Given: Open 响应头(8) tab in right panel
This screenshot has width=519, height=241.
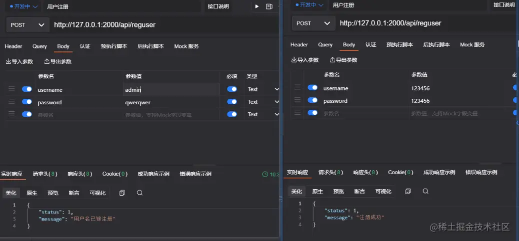Looking at the screenshot, I should click(x=365, y=172).
